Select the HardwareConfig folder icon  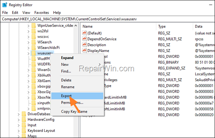coord(24,119)
